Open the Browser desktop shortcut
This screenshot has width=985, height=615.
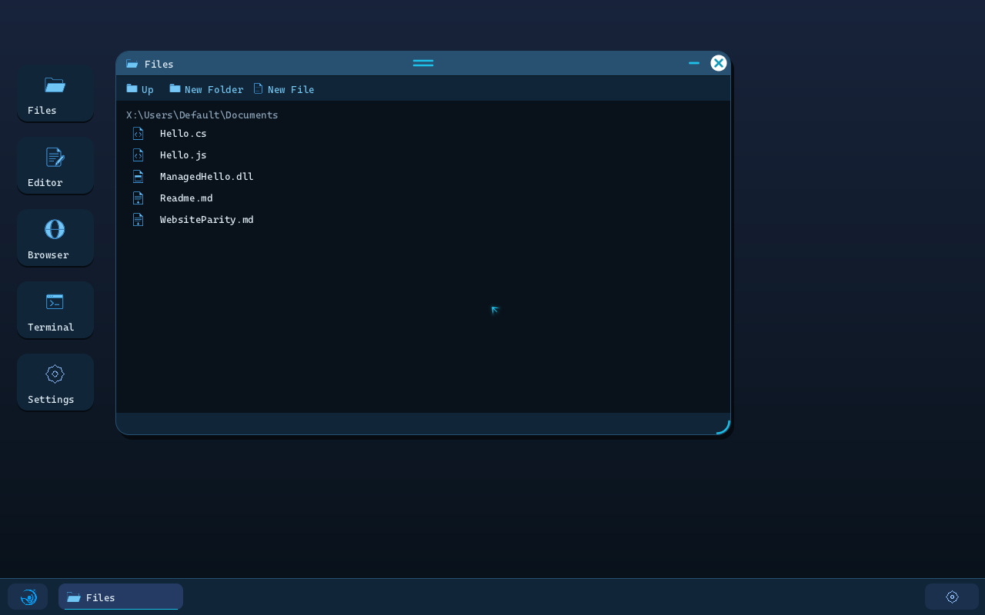coord(55,238)
